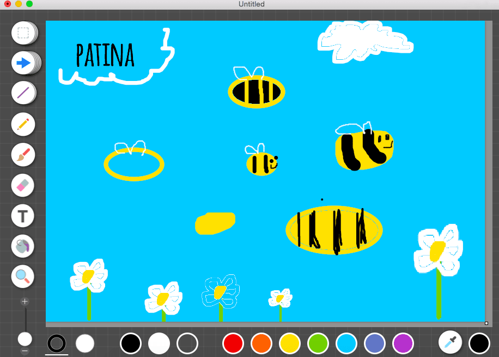Pick the eyedropper color sampler
Screen dimensions: 499x357
tap(451, 343)
